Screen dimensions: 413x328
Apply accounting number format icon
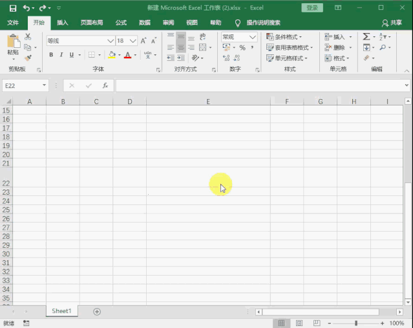coord(226,47)
